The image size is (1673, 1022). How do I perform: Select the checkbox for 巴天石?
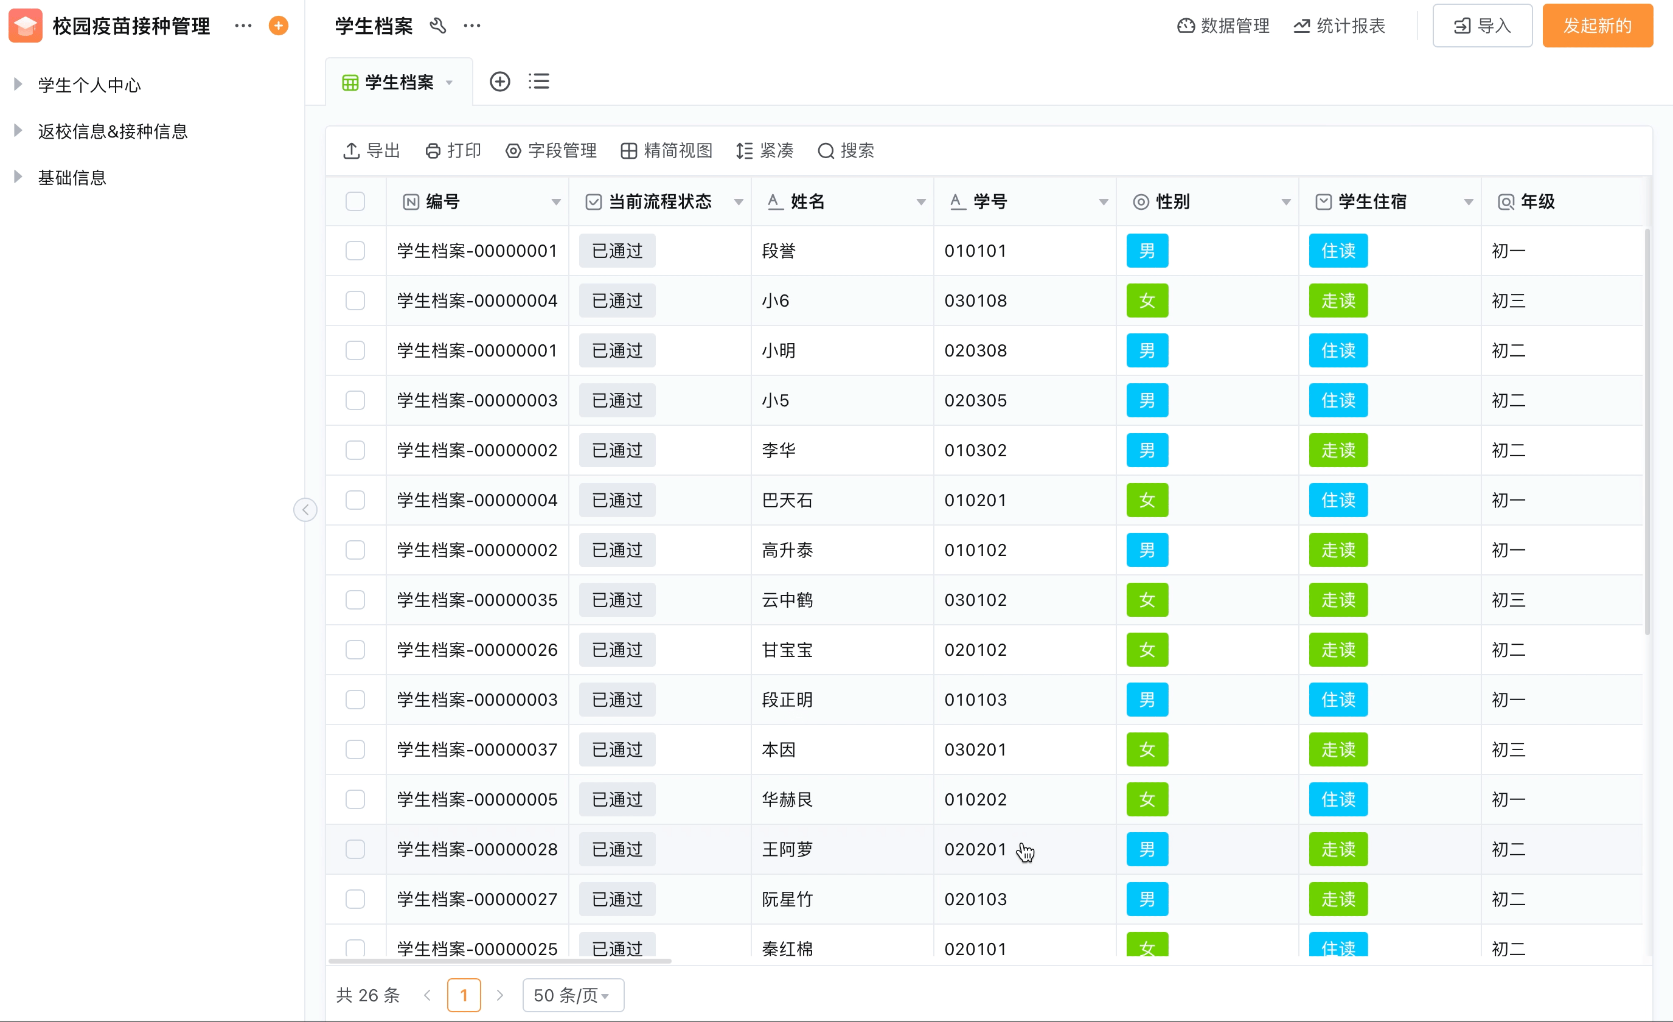point(355,500)
